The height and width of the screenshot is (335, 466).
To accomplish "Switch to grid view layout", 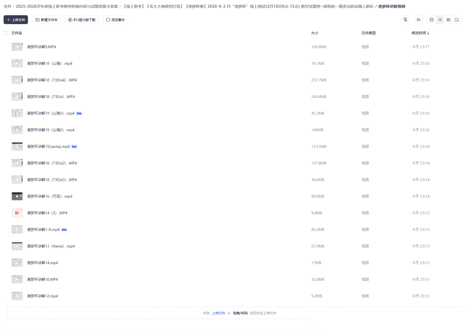I will 448,20.
